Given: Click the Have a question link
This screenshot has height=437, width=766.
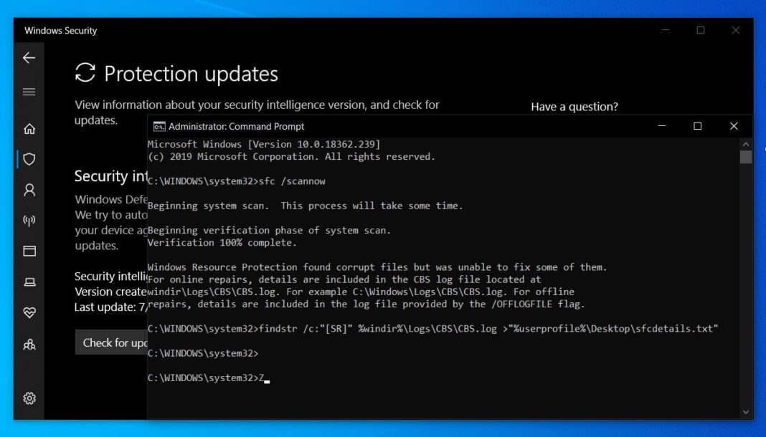Looking at the screenshot, I should (x=575, y=106).
